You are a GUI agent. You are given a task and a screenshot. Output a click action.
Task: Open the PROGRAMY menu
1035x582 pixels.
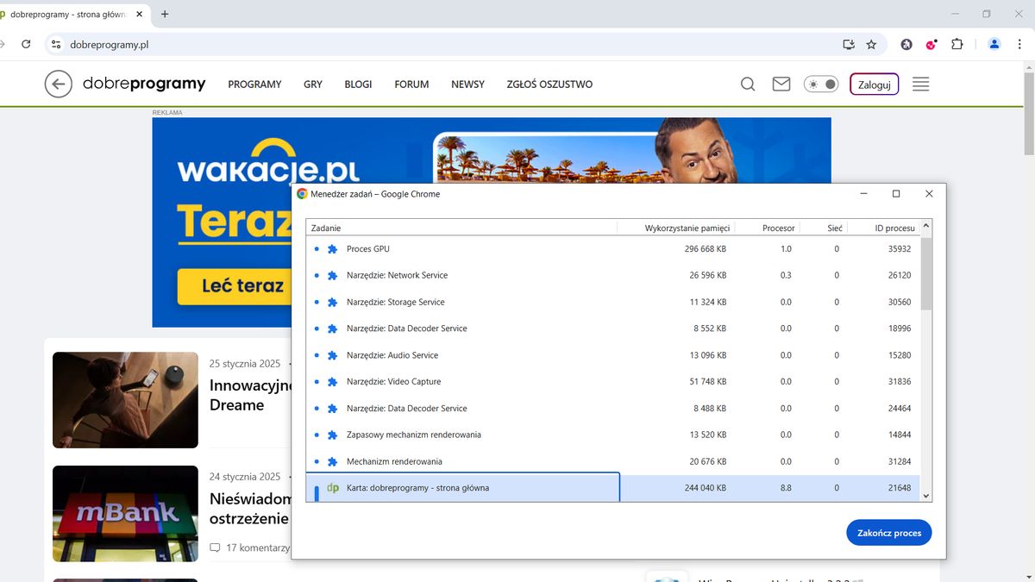tap(254, 84)
